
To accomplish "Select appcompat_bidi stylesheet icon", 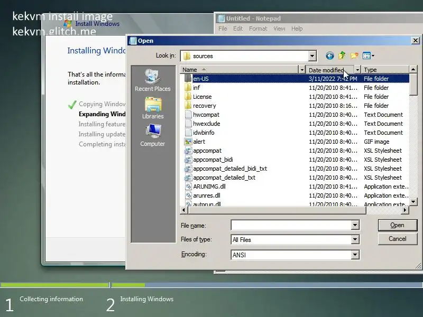I will 188,160.
